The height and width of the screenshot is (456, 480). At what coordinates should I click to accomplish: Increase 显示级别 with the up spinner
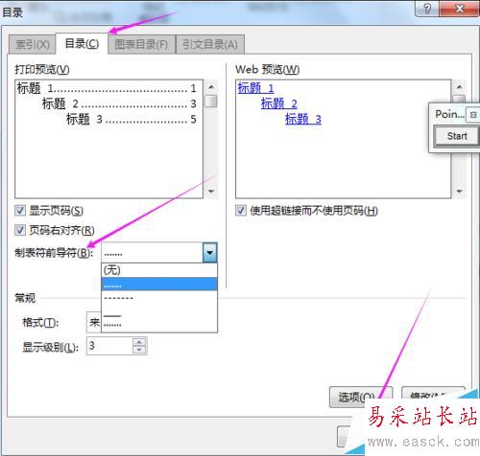tap(139, 342)
